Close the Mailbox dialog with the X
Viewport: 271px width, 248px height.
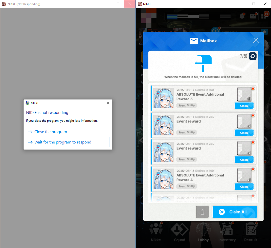256,40
